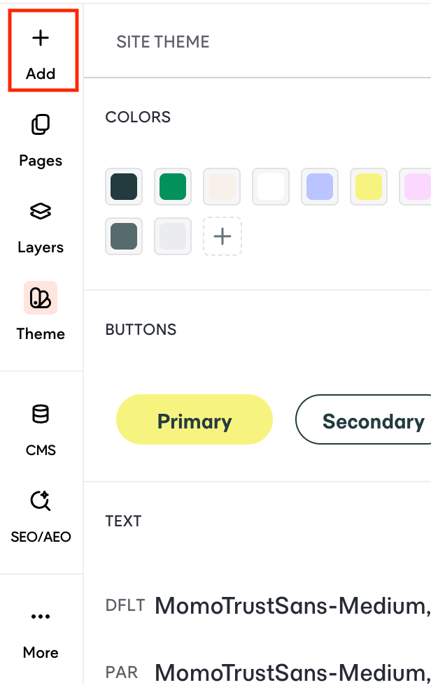Select the lavender color swatch
Viewport: 431px width, 685px height.
click(320, 187)
